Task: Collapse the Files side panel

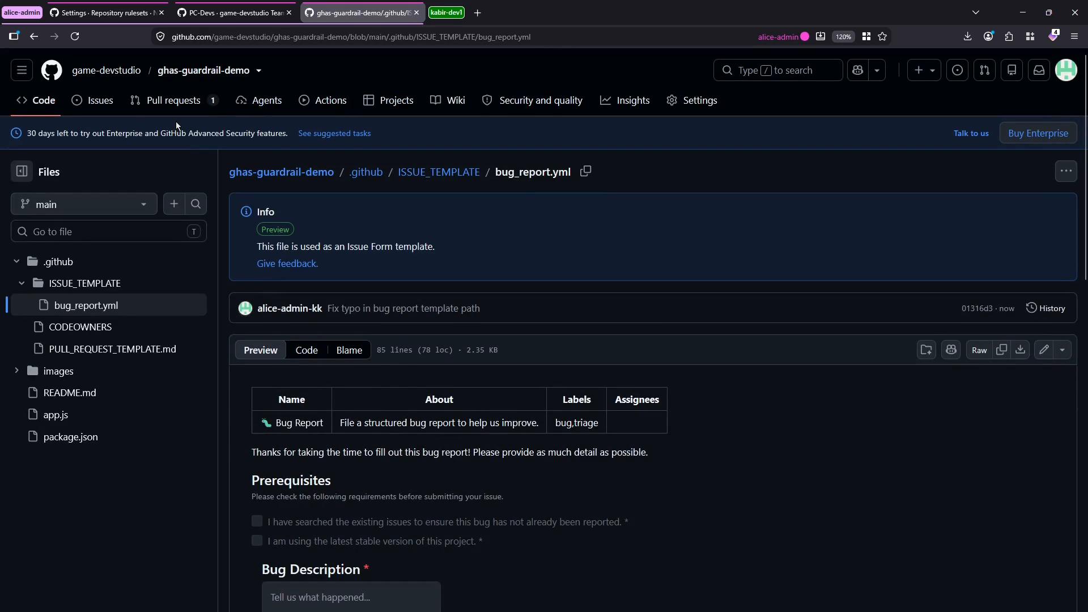Action: tap(22, 172)
